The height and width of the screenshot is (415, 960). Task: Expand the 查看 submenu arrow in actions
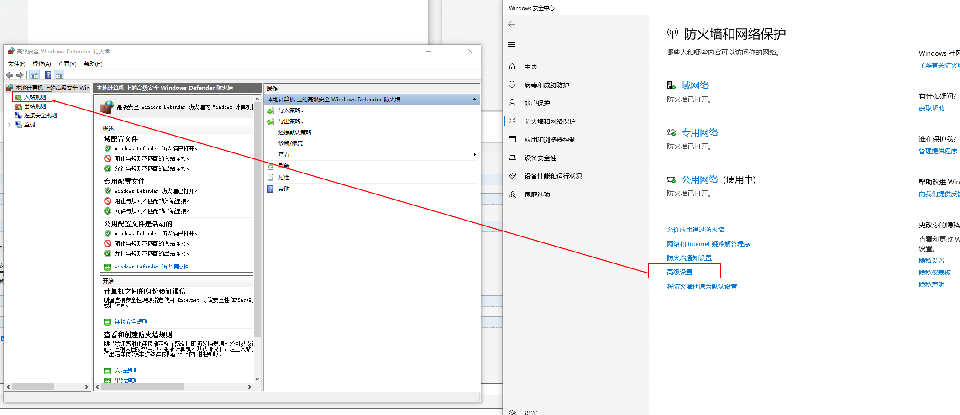(475, 155)
